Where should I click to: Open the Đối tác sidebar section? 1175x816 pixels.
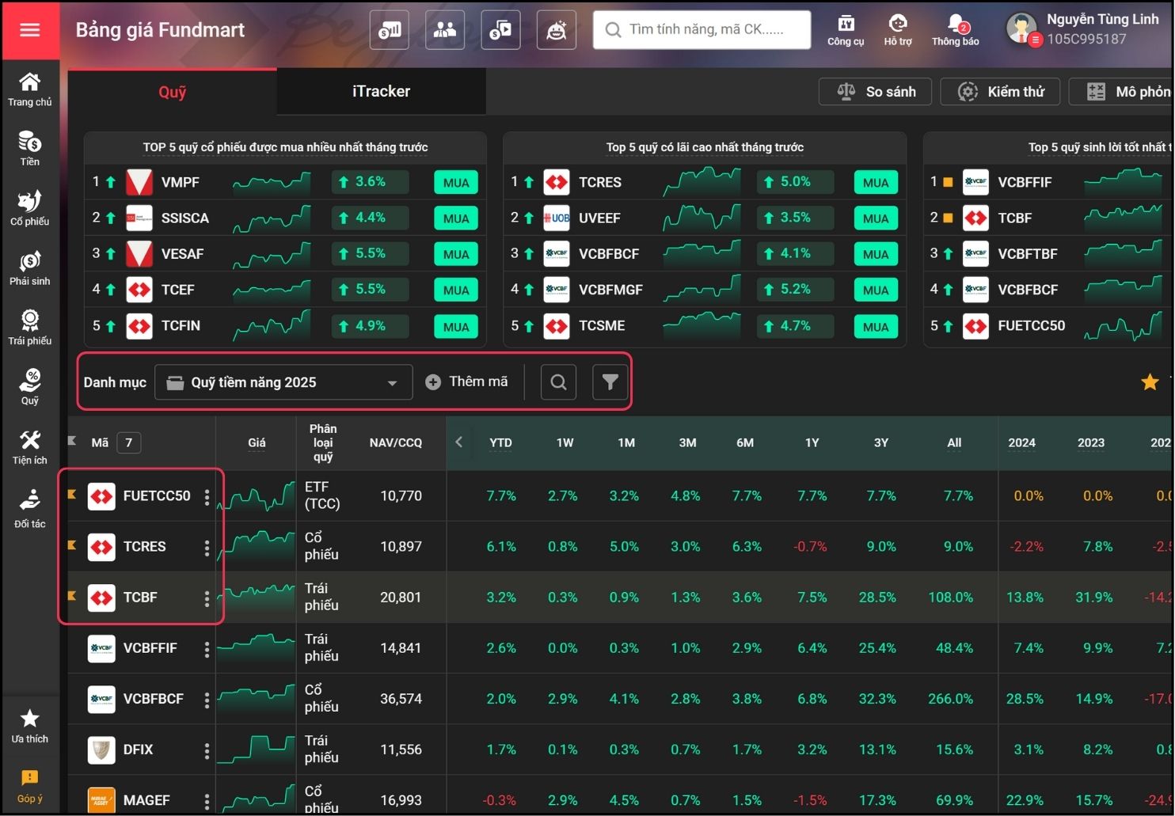tap(30, 509)
